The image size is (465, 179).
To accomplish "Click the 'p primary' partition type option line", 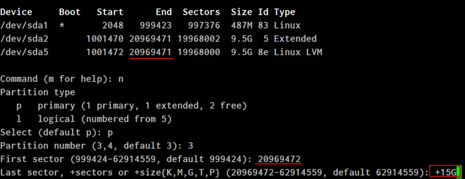I will pyautogui.click(x=131, y=106).
